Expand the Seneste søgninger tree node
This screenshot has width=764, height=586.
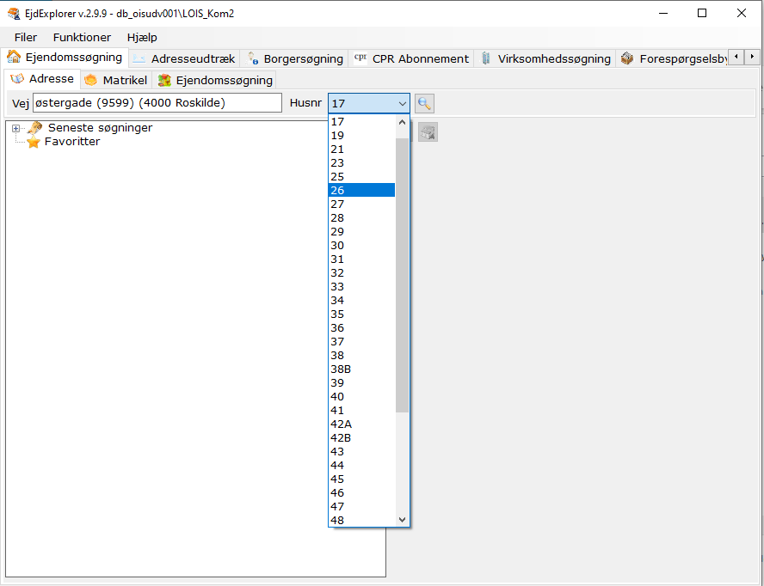click(x=15, y=128)
